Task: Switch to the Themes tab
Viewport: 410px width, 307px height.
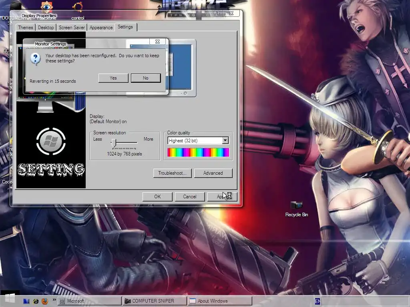Action: click(x=25, y=28)
